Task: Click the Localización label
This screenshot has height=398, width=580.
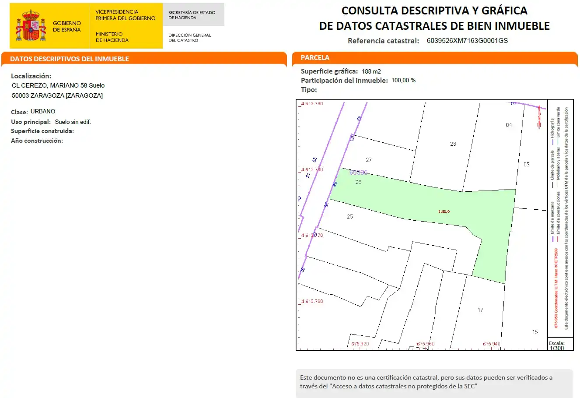Action: tap(31, 76)
